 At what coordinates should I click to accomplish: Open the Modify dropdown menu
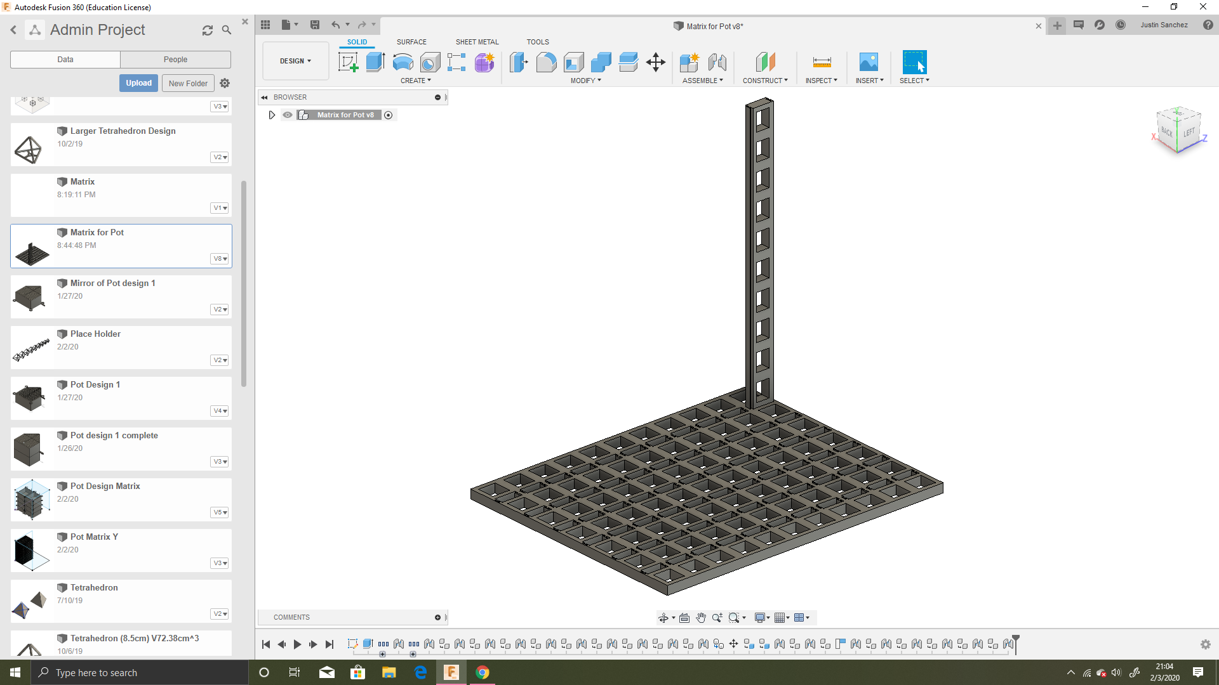[585, 81]
